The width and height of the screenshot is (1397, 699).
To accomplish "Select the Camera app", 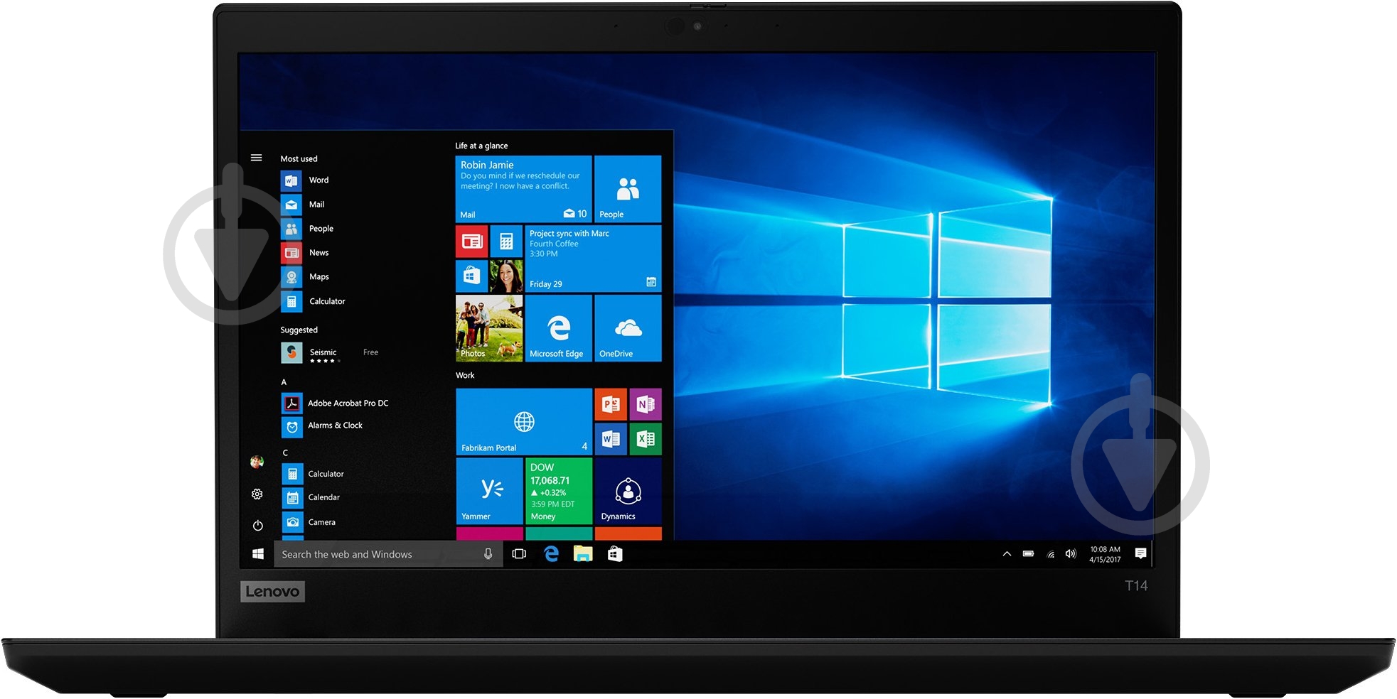I will 322,521.
